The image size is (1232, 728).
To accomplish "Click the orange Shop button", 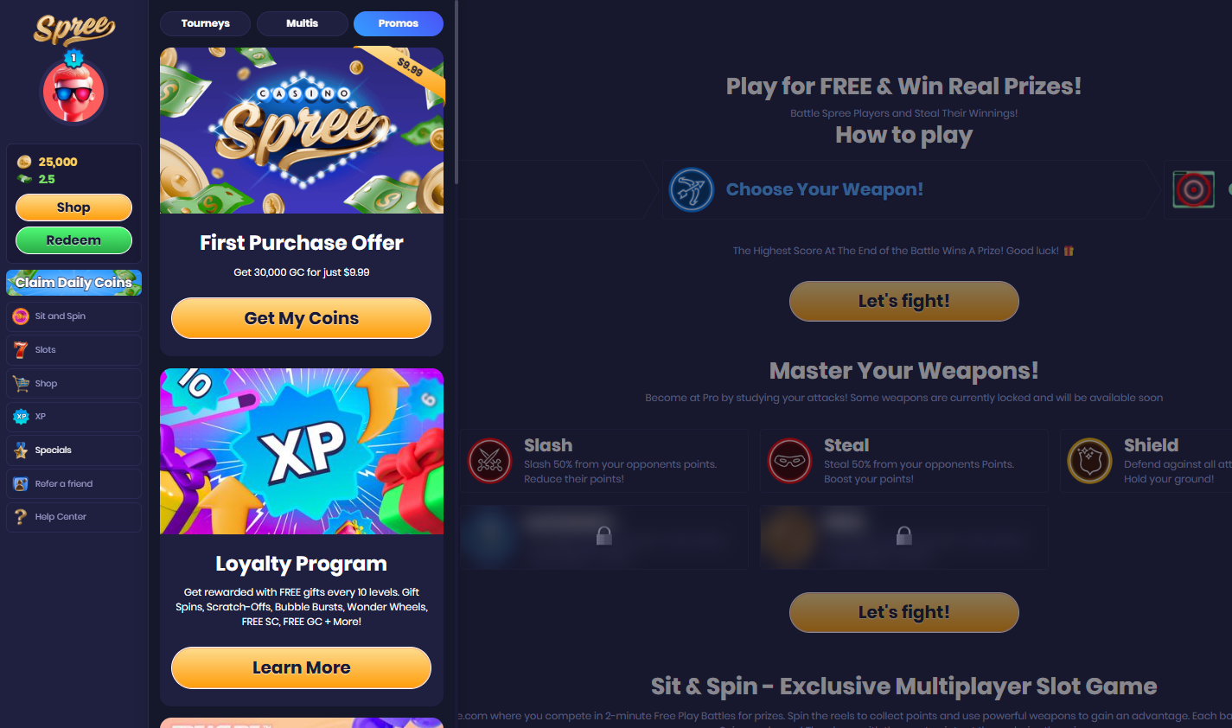I will (73, 208).
